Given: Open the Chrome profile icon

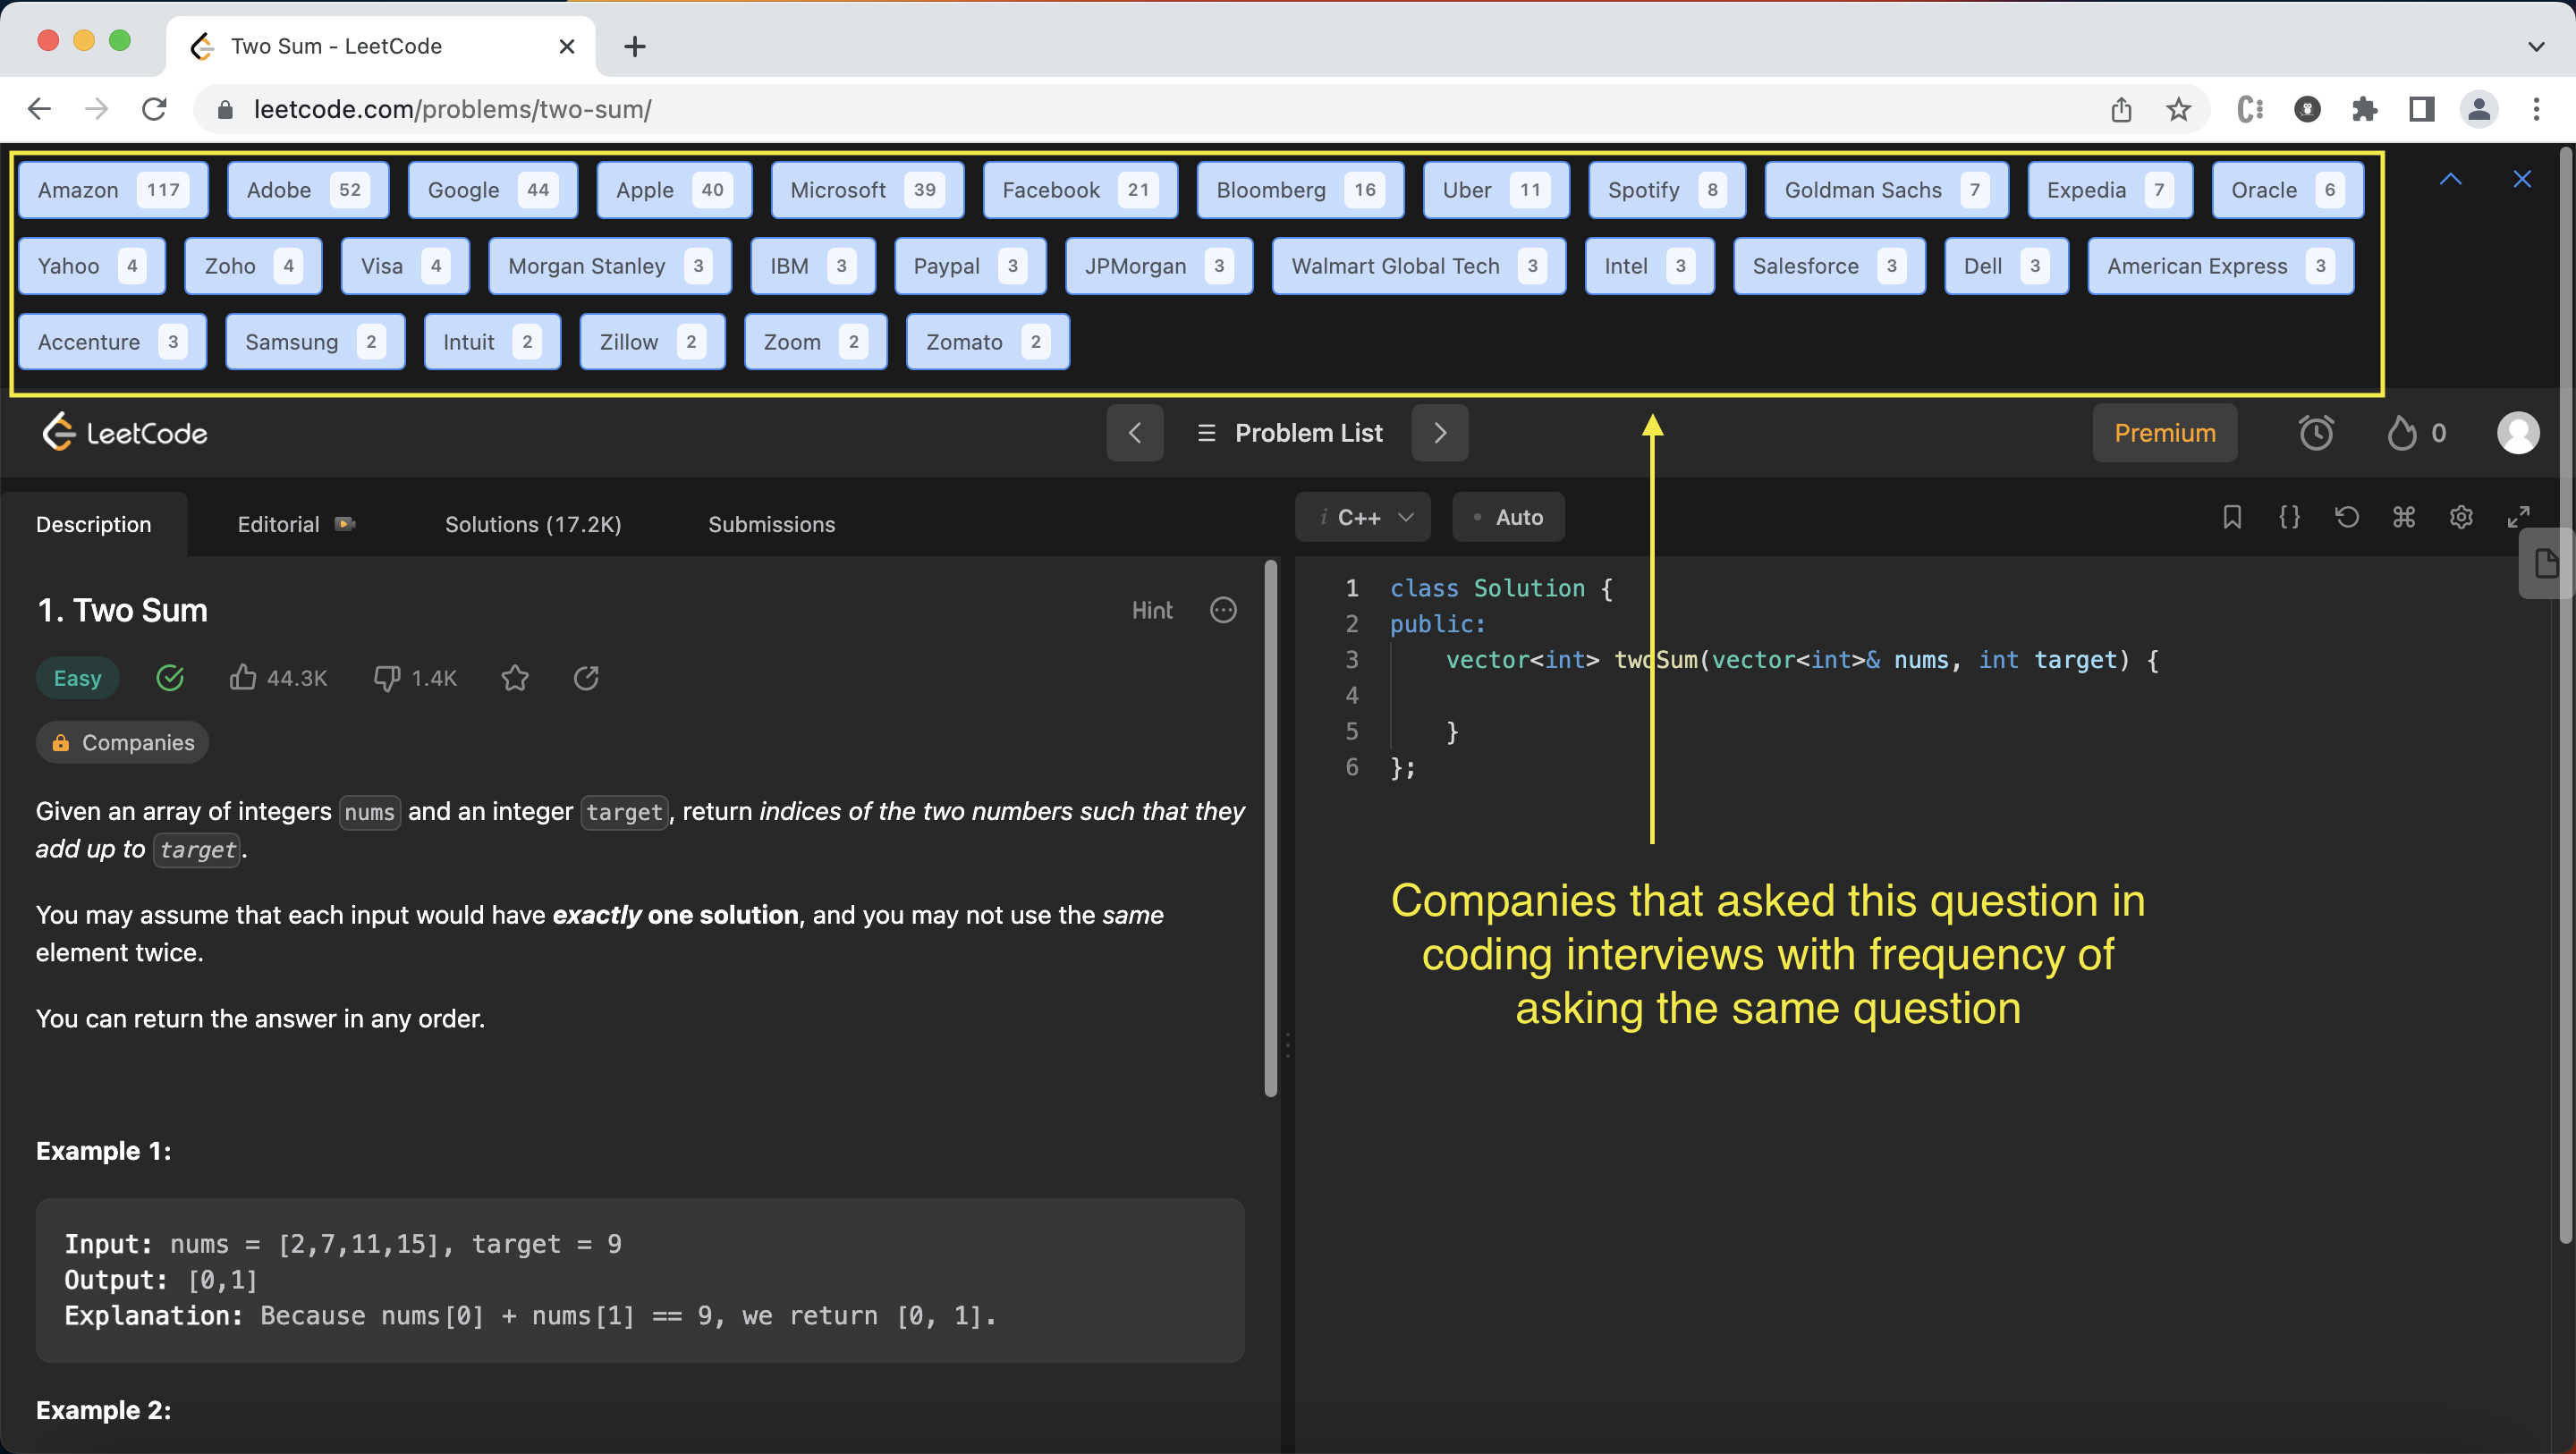Looking at the screenshot, I should click(2479, 109).
